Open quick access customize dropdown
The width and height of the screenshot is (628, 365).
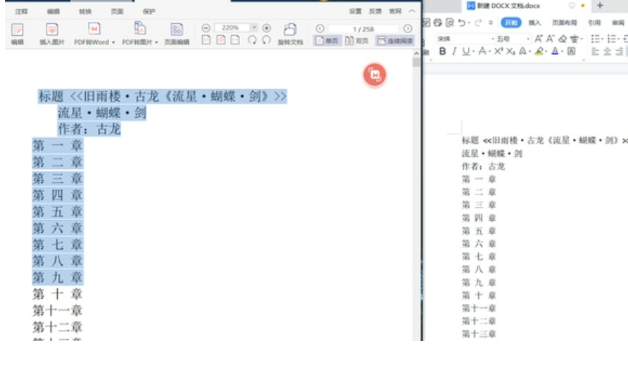click(491, 23)
